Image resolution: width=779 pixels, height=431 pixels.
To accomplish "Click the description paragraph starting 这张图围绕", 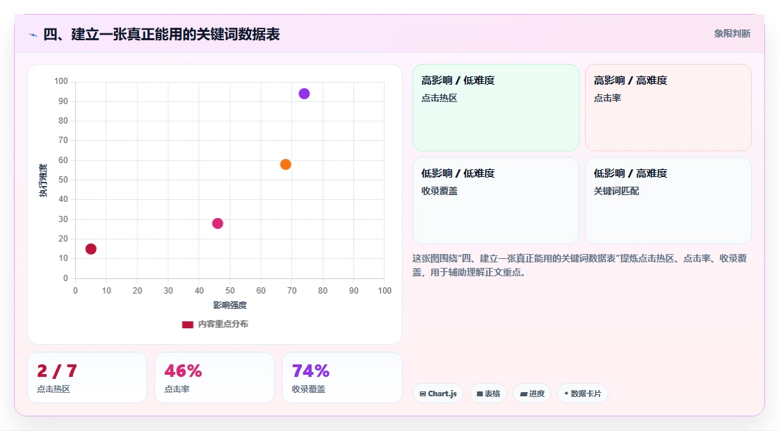I will click(579, 265).
